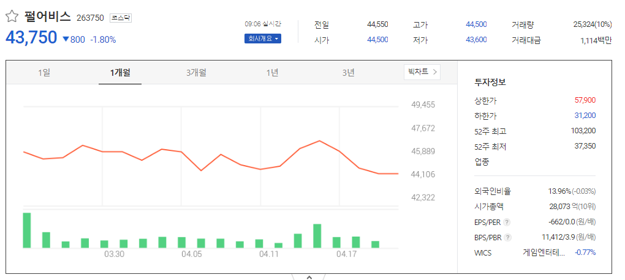
Task: Collapse the panel with bottom chevron
Action: click(x=309, y=277)
